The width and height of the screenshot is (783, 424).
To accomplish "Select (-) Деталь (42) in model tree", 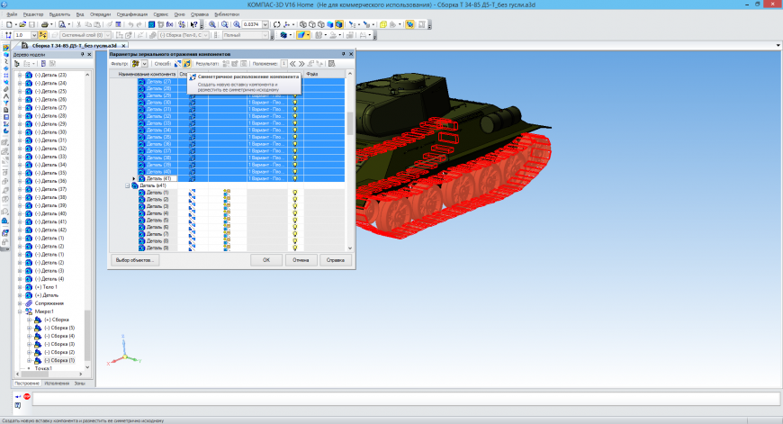I will point(50,230).
